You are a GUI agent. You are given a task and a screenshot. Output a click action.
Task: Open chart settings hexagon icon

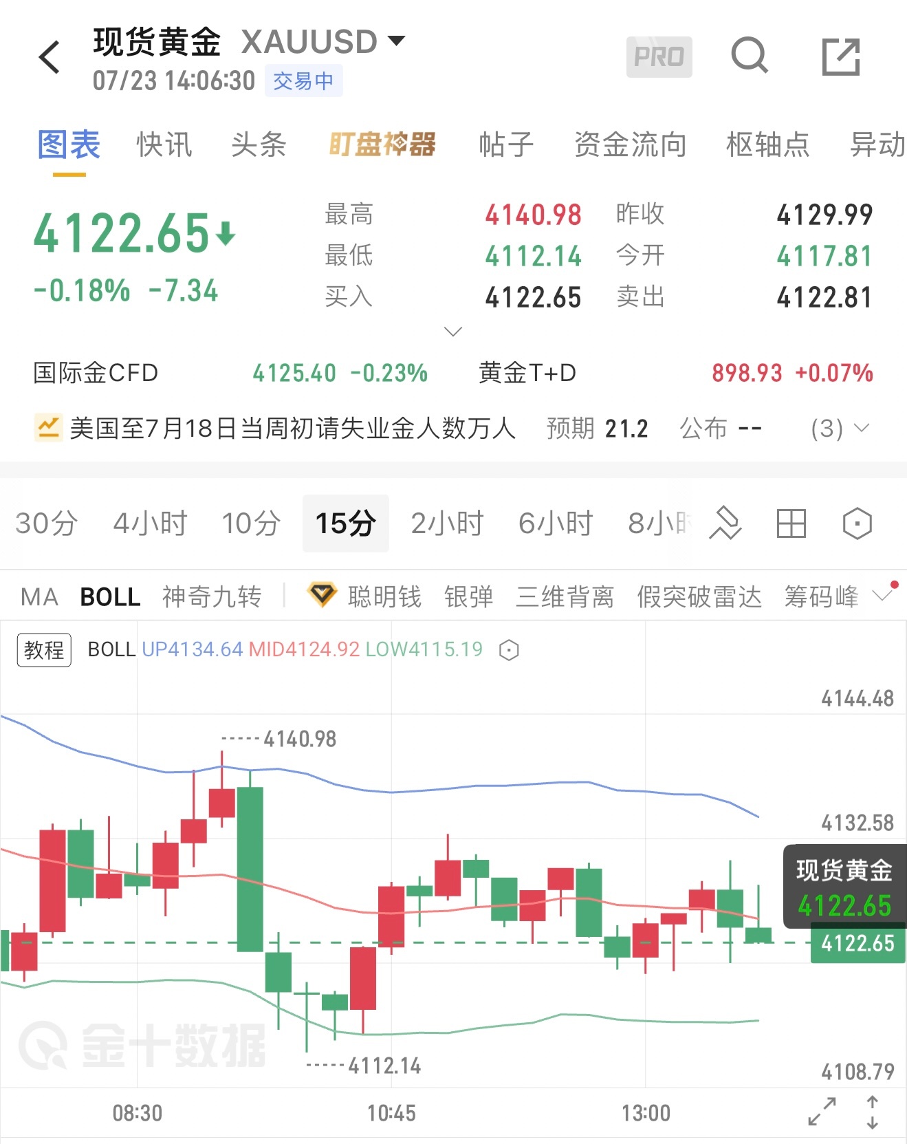(x=857, y=524)
